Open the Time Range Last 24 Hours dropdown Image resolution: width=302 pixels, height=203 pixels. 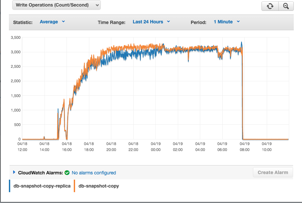(151, 22)
